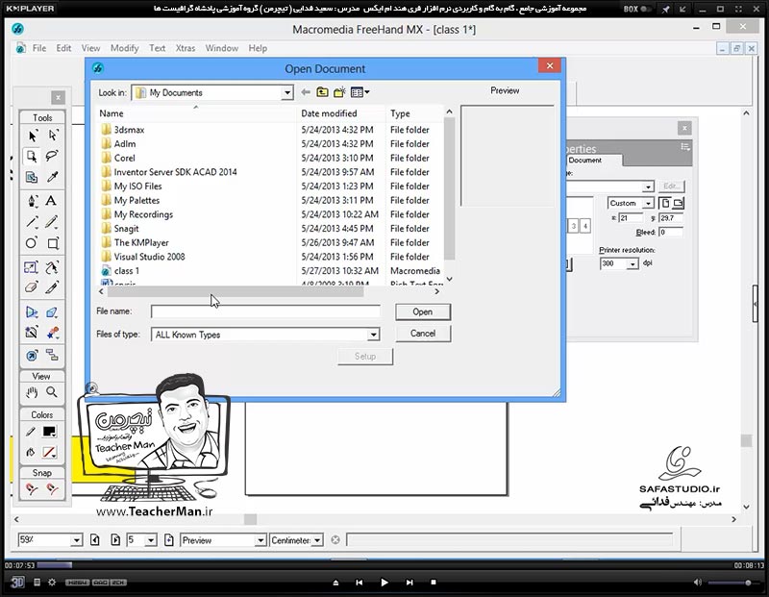Expand the Look in My Documents dropdown
This screenshot has width=769, height=597.
286,92
